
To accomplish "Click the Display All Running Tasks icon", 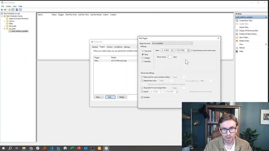I will point(237,31).
